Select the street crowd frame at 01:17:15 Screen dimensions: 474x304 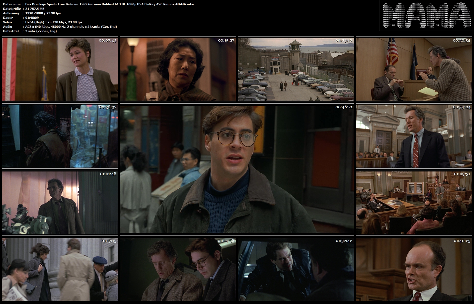(60, 270)
